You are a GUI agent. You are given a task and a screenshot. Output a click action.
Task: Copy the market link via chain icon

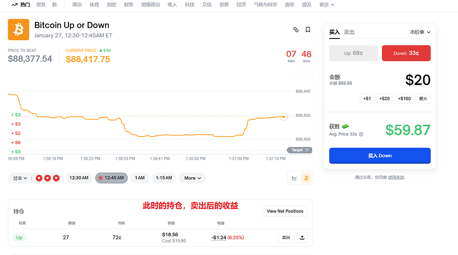[x=296, y=30]
